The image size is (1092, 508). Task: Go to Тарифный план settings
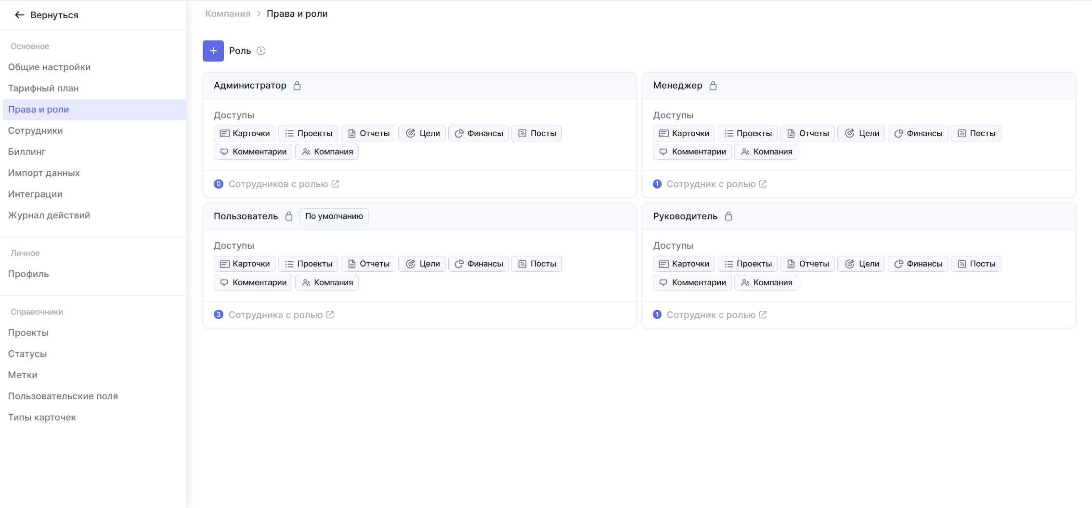tap(43, 88)
